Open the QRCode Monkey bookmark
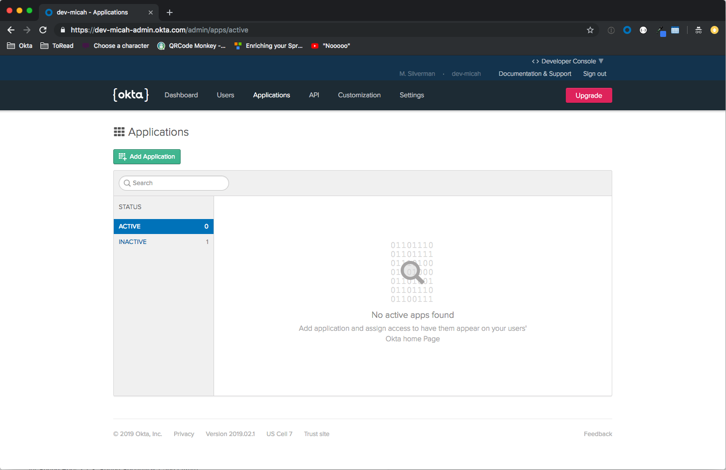This screenshot has width=726, height=470. coord(192,45)
